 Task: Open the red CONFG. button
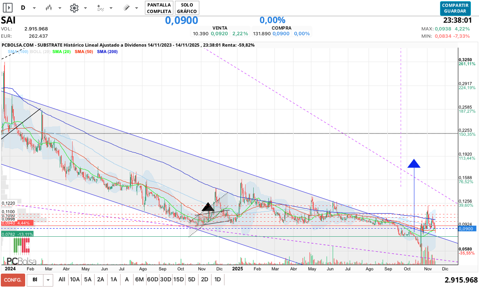(13, 280)
